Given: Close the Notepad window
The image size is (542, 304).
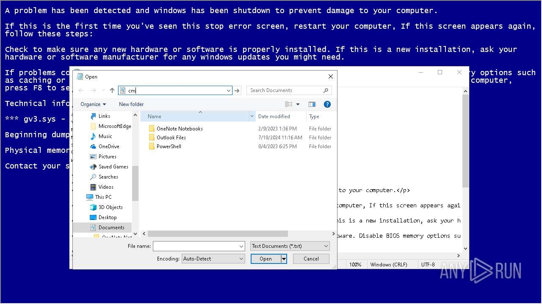Looking at the screenshot, I should tap(459, 72).
